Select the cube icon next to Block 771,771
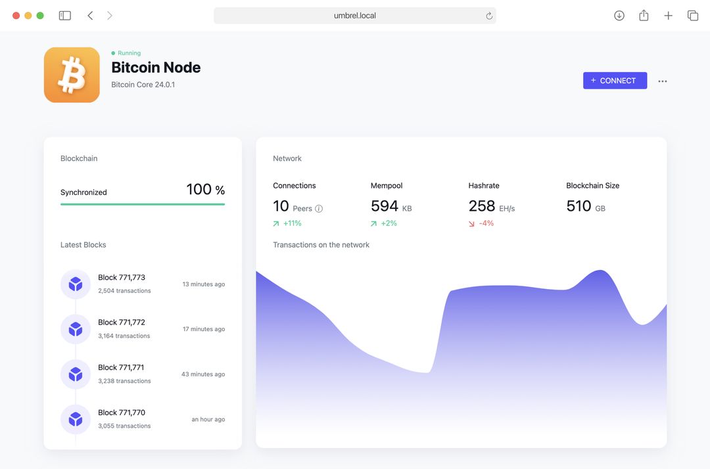Image resolution: width=710 pixels, height=469 pixels. coord(76,374)
